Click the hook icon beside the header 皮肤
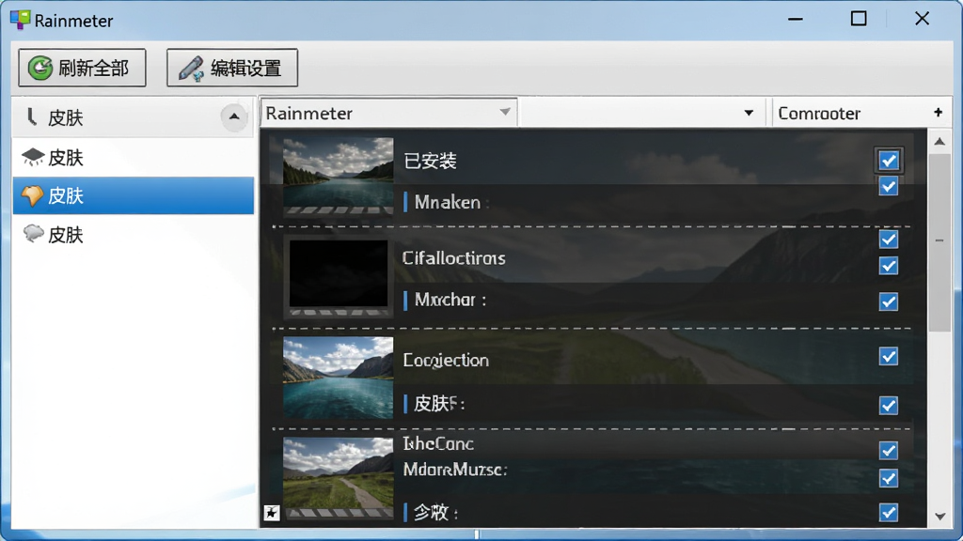This screenshot has width=963, height=541. [32, 116]
